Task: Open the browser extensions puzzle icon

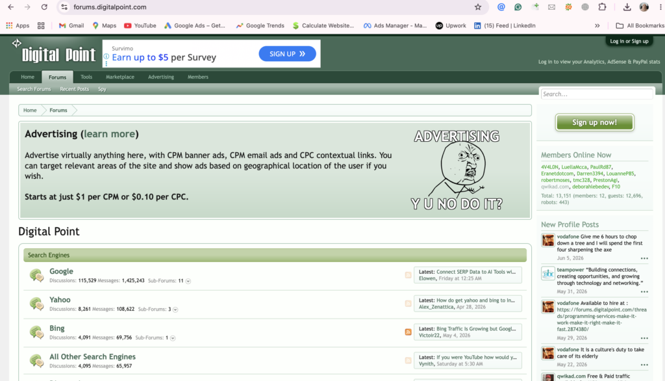Action: [x=602, y=7]
